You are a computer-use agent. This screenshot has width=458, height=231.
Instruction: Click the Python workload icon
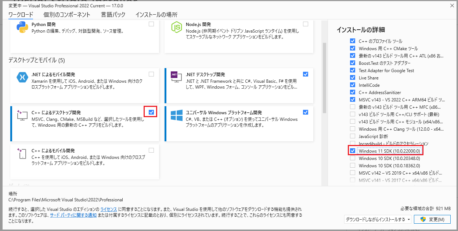22,27
